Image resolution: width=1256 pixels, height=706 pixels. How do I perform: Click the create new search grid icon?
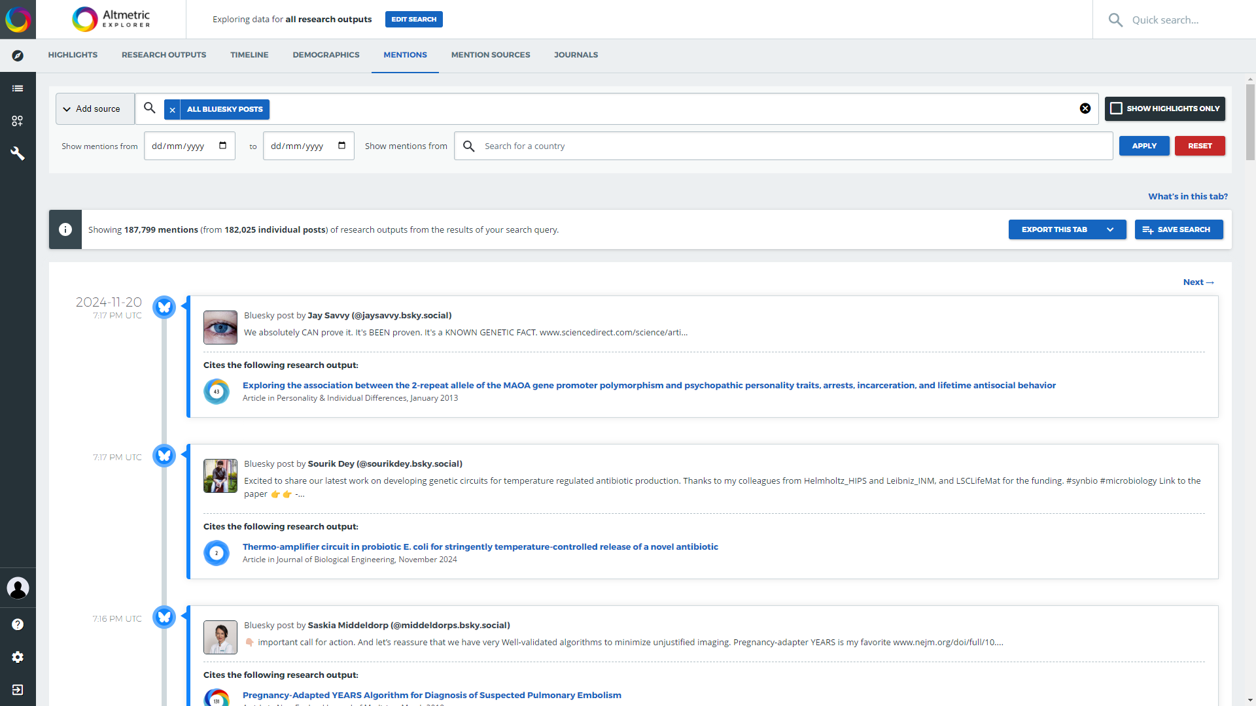18,121
